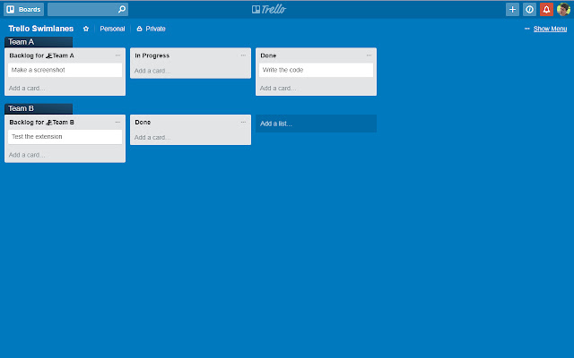Click the lock icon beside Private
The height and width of the screenshot is (358, 574).
pos(139,29)
